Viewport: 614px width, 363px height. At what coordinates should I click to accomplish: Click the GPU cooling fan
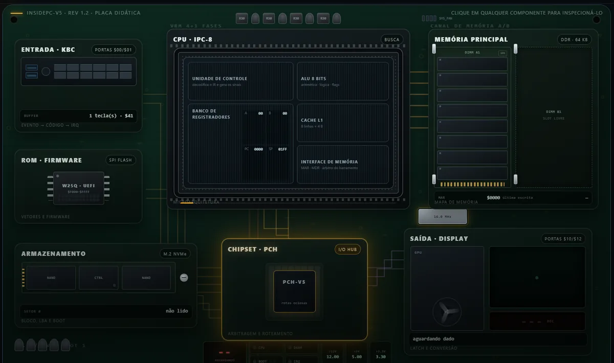pyautogui.click(x=447, y=312)
